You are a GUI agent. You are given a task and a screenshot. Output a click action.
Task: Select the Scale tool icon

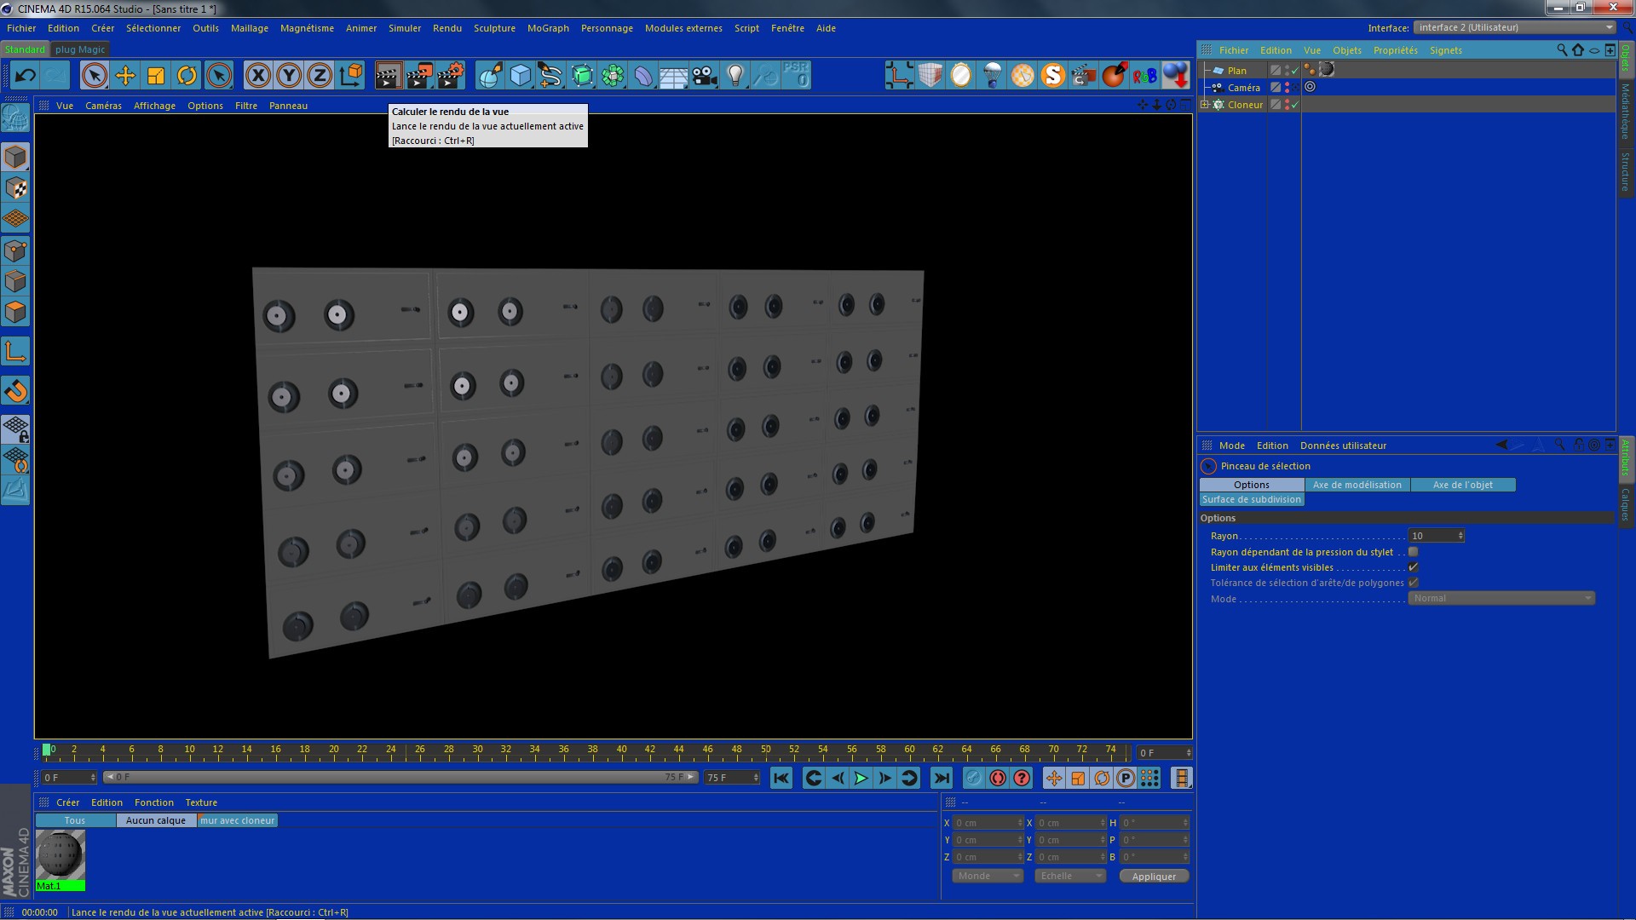click(156, 75)
